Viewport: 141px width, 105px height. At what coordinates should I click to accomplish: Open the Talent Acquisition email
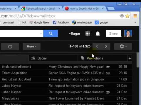14,73
